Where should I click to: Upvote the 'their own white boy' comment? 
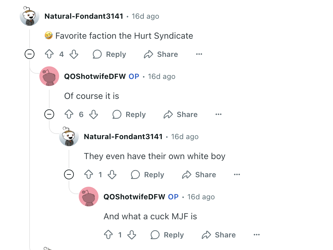89,174
